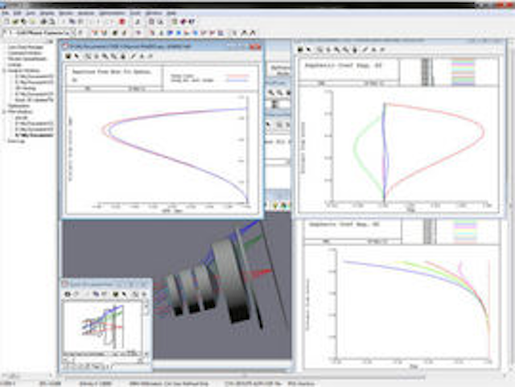Click the leftmost icon in the upper-right plot toolbar

point(300,50)
